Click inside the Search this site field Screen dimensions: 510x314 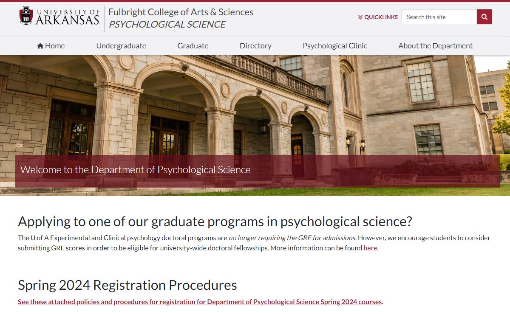439,17
